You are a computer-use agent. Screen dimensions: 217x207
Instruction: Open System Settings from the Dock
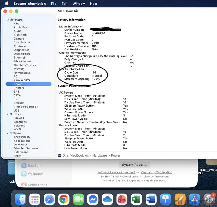209,199
